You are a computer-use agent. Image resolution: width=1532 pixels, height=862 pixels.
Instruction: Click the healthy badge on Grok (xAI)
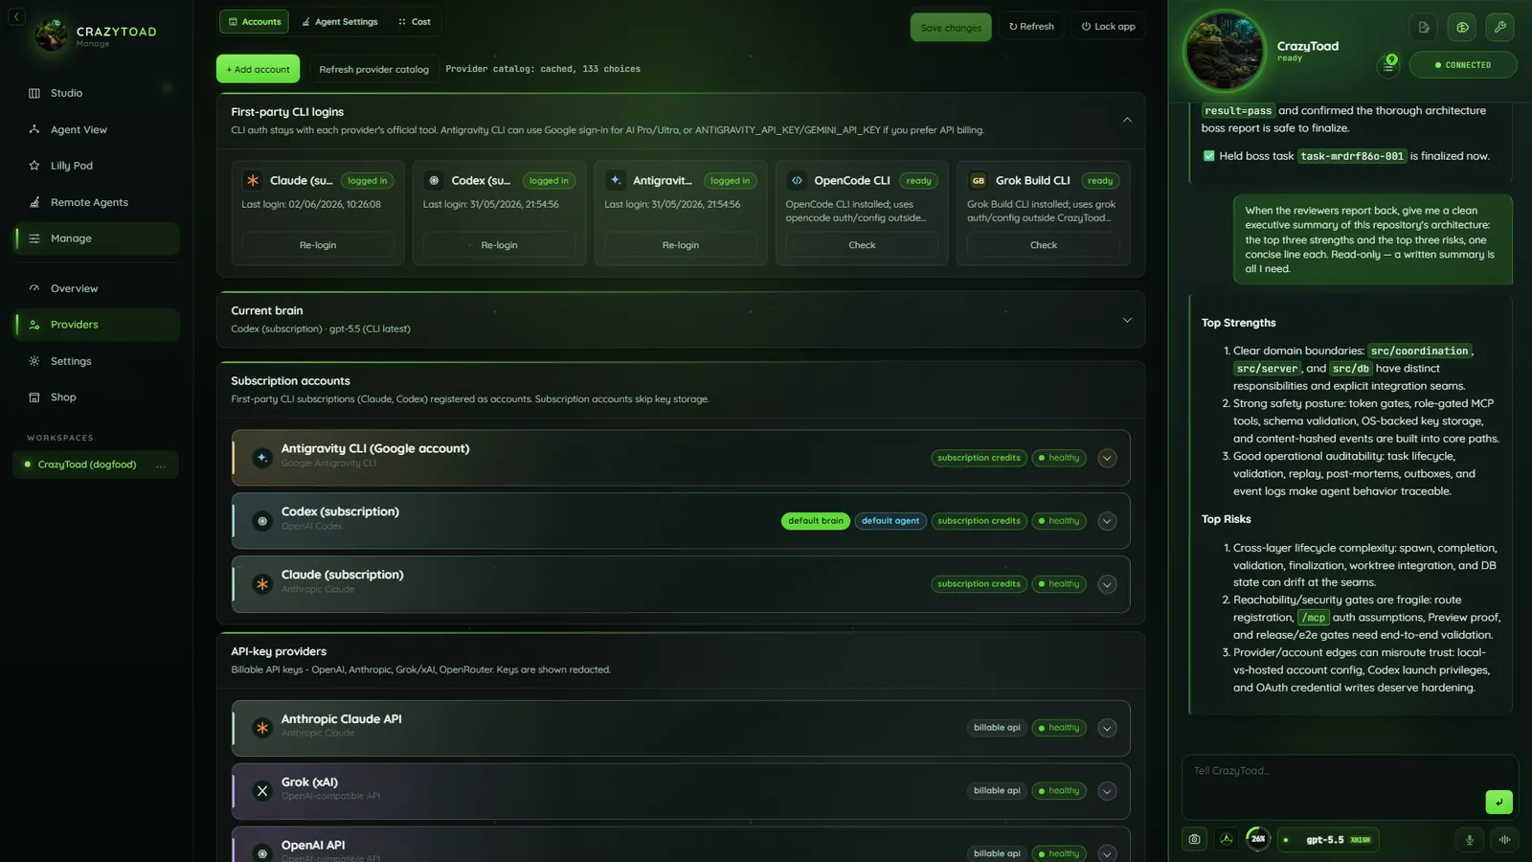pos(1059,791)
